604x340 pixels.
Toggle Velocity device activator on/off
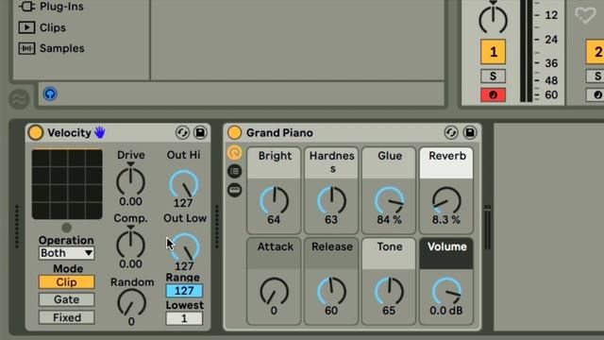click(36, 132)
